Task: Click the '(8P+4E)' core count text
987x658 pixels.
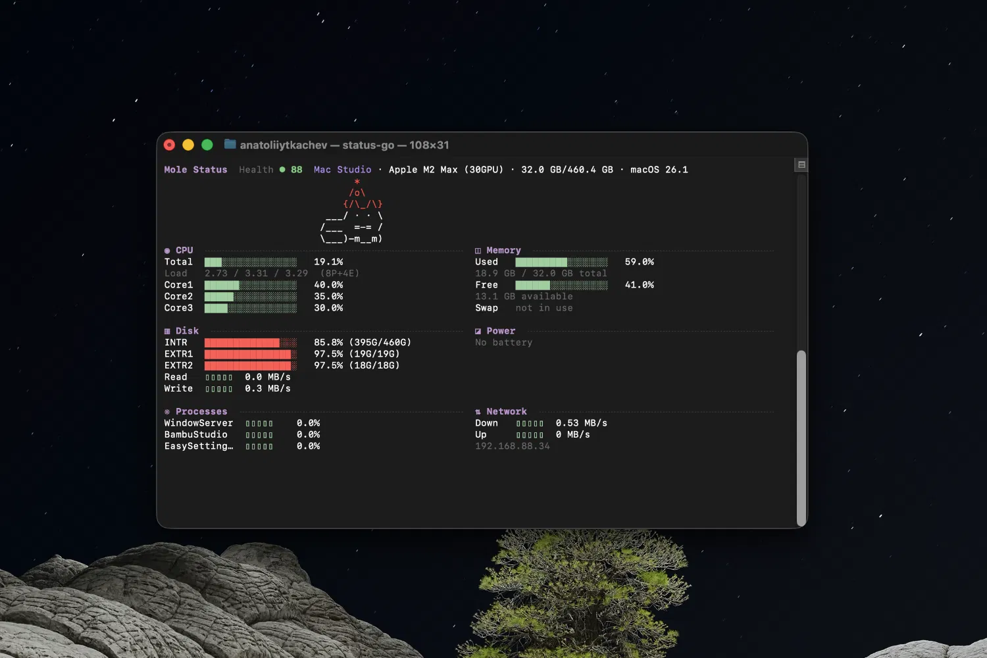Action: pos(340,274)
